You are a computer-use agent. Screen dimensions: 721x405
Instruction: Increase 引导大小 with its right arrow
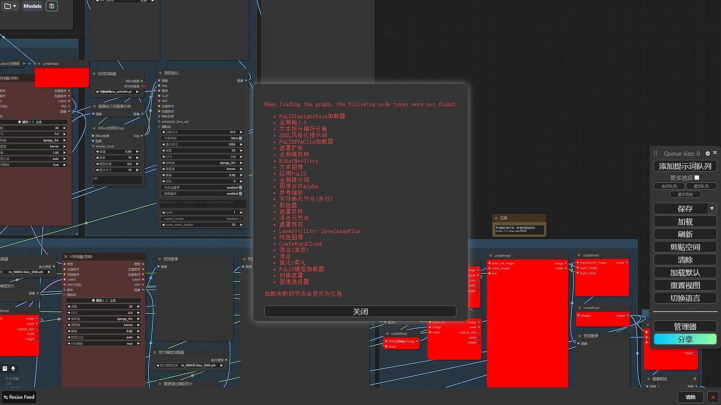click(242, 132)
